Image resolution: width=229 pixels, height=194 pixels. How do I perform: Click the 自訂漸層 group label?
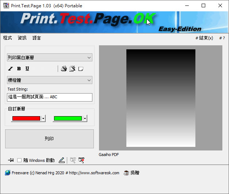click(x=16, y=109)
